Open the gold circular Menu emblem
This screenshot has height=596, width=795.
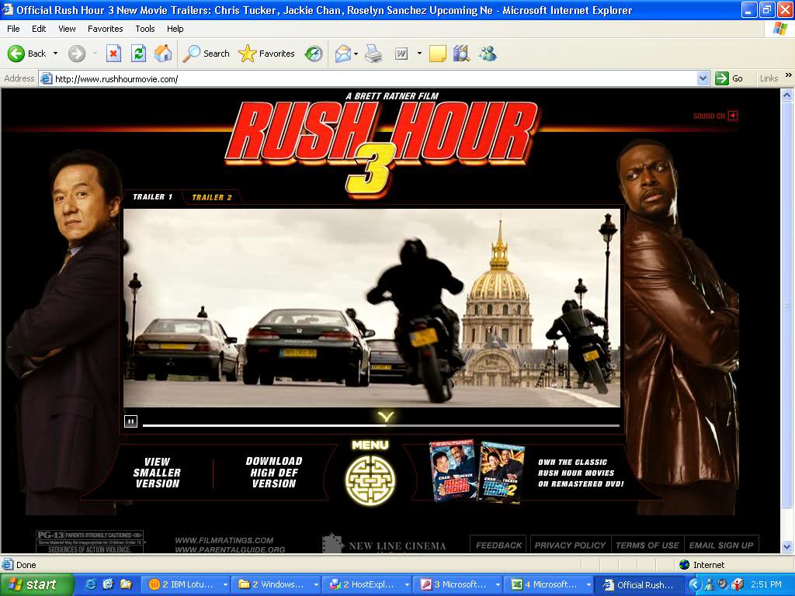(370, 480)
